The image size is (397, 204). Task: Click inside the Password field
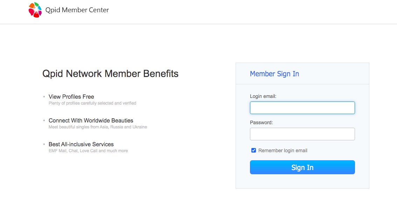[302, 134]
